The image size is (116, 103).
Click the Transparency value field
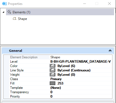click(81, 92)
